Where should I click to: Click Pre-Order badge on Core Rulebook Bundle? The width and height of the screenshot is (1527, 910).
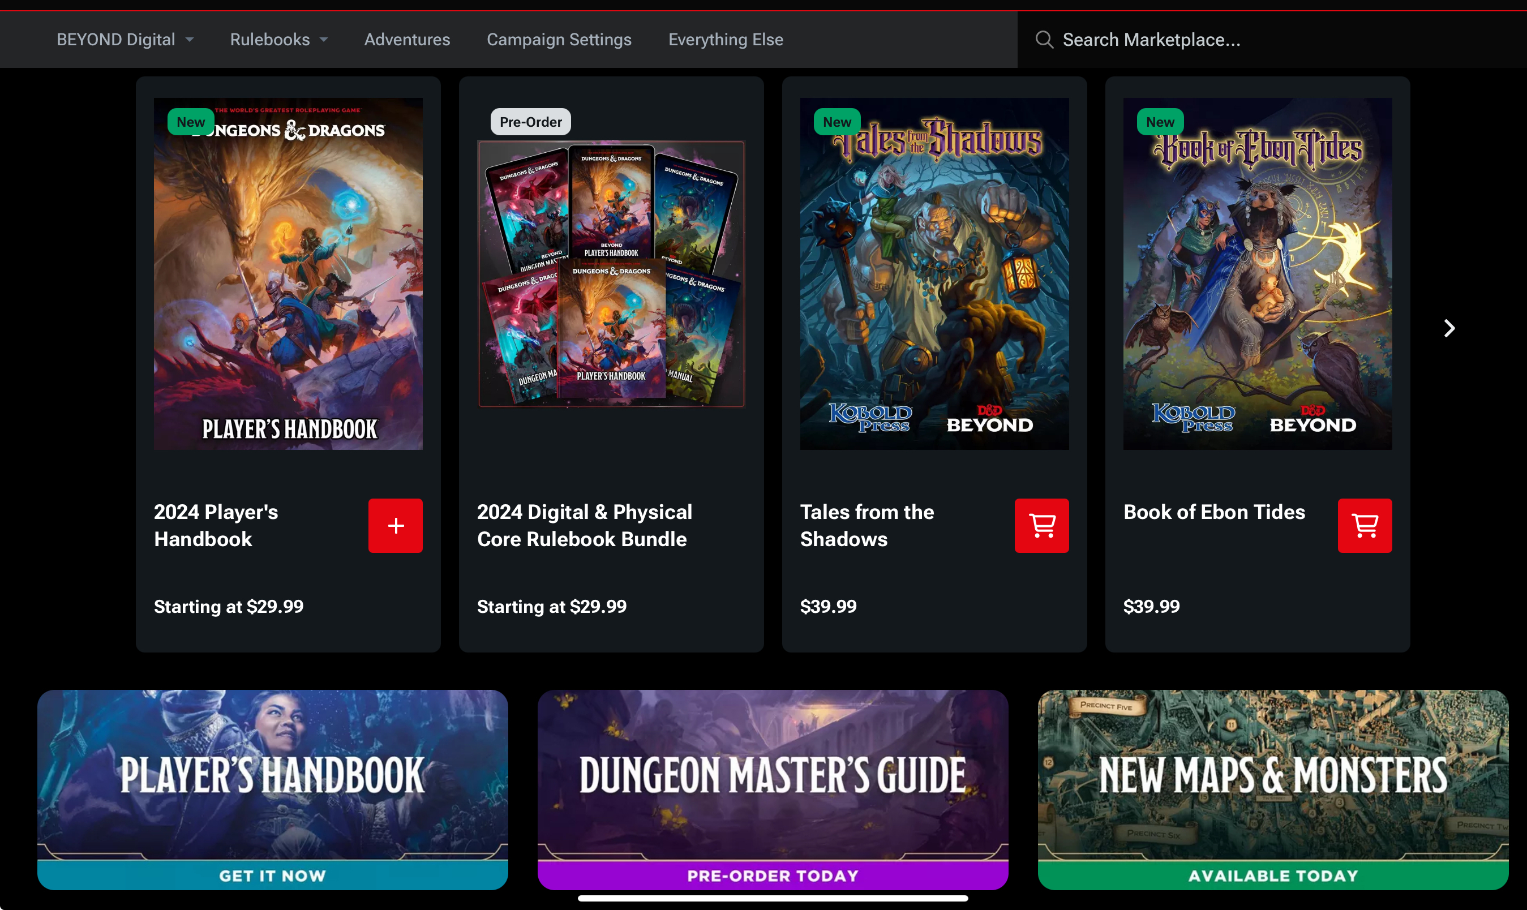coord(530,122)
